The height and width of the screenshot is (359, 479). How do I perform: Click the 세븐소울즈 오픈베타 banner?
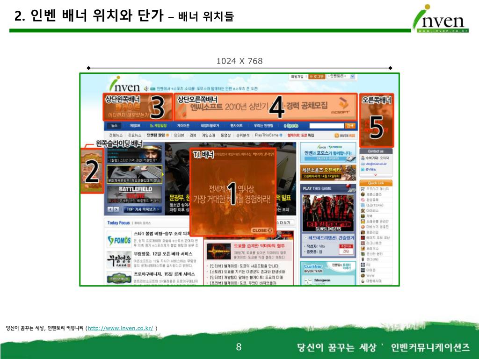coord(328,173)
